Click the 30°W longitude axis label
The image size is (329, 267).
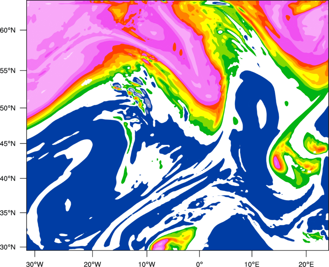click(35, 264)
